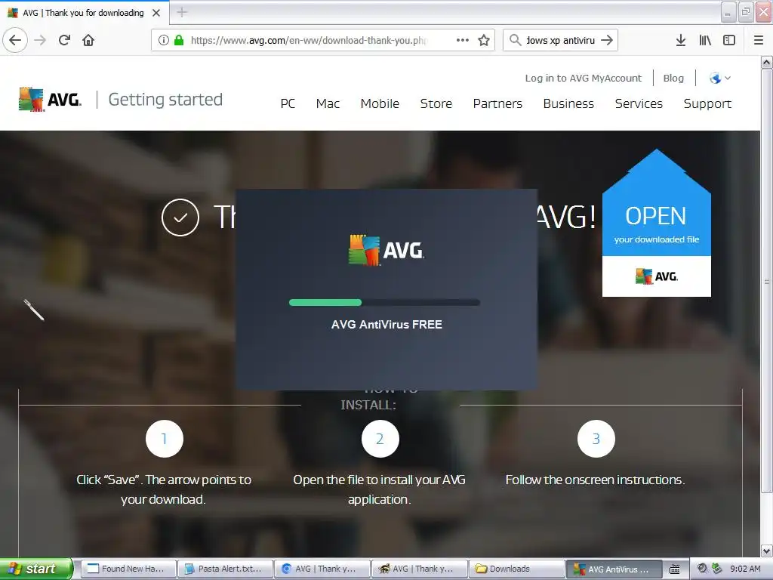Open the Blog link
This screenshot has height=580, width=773.
(x=673, y=78)
